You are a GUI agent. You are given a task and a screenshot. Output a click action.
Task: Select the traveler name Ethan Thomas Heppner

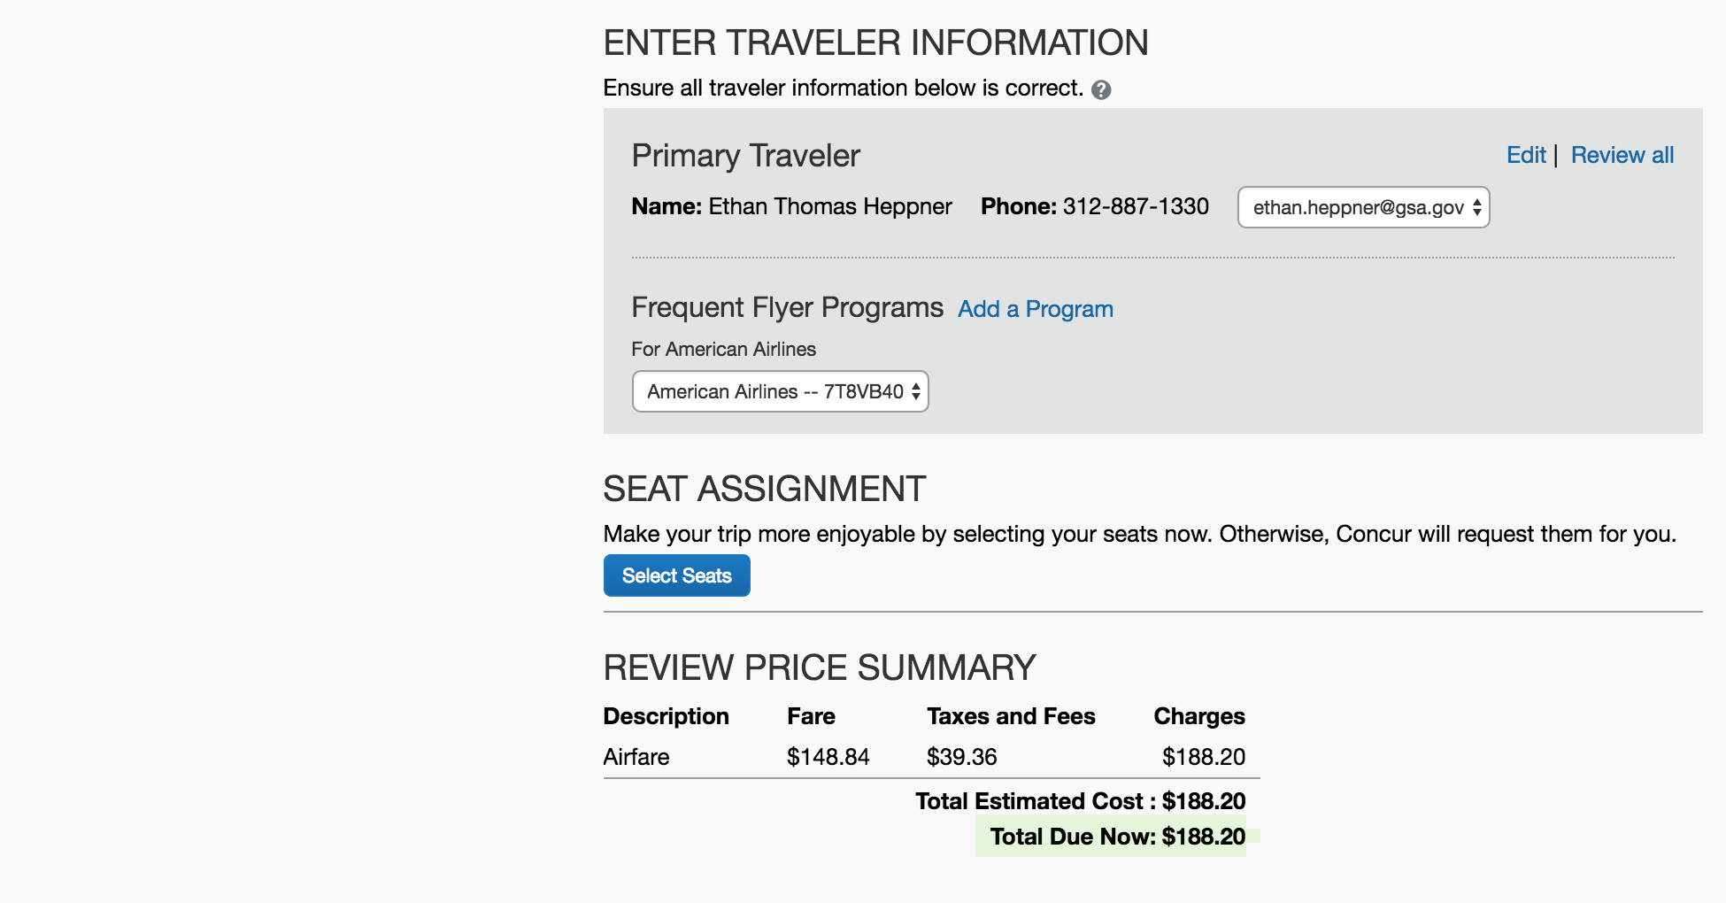click(829, 206)
